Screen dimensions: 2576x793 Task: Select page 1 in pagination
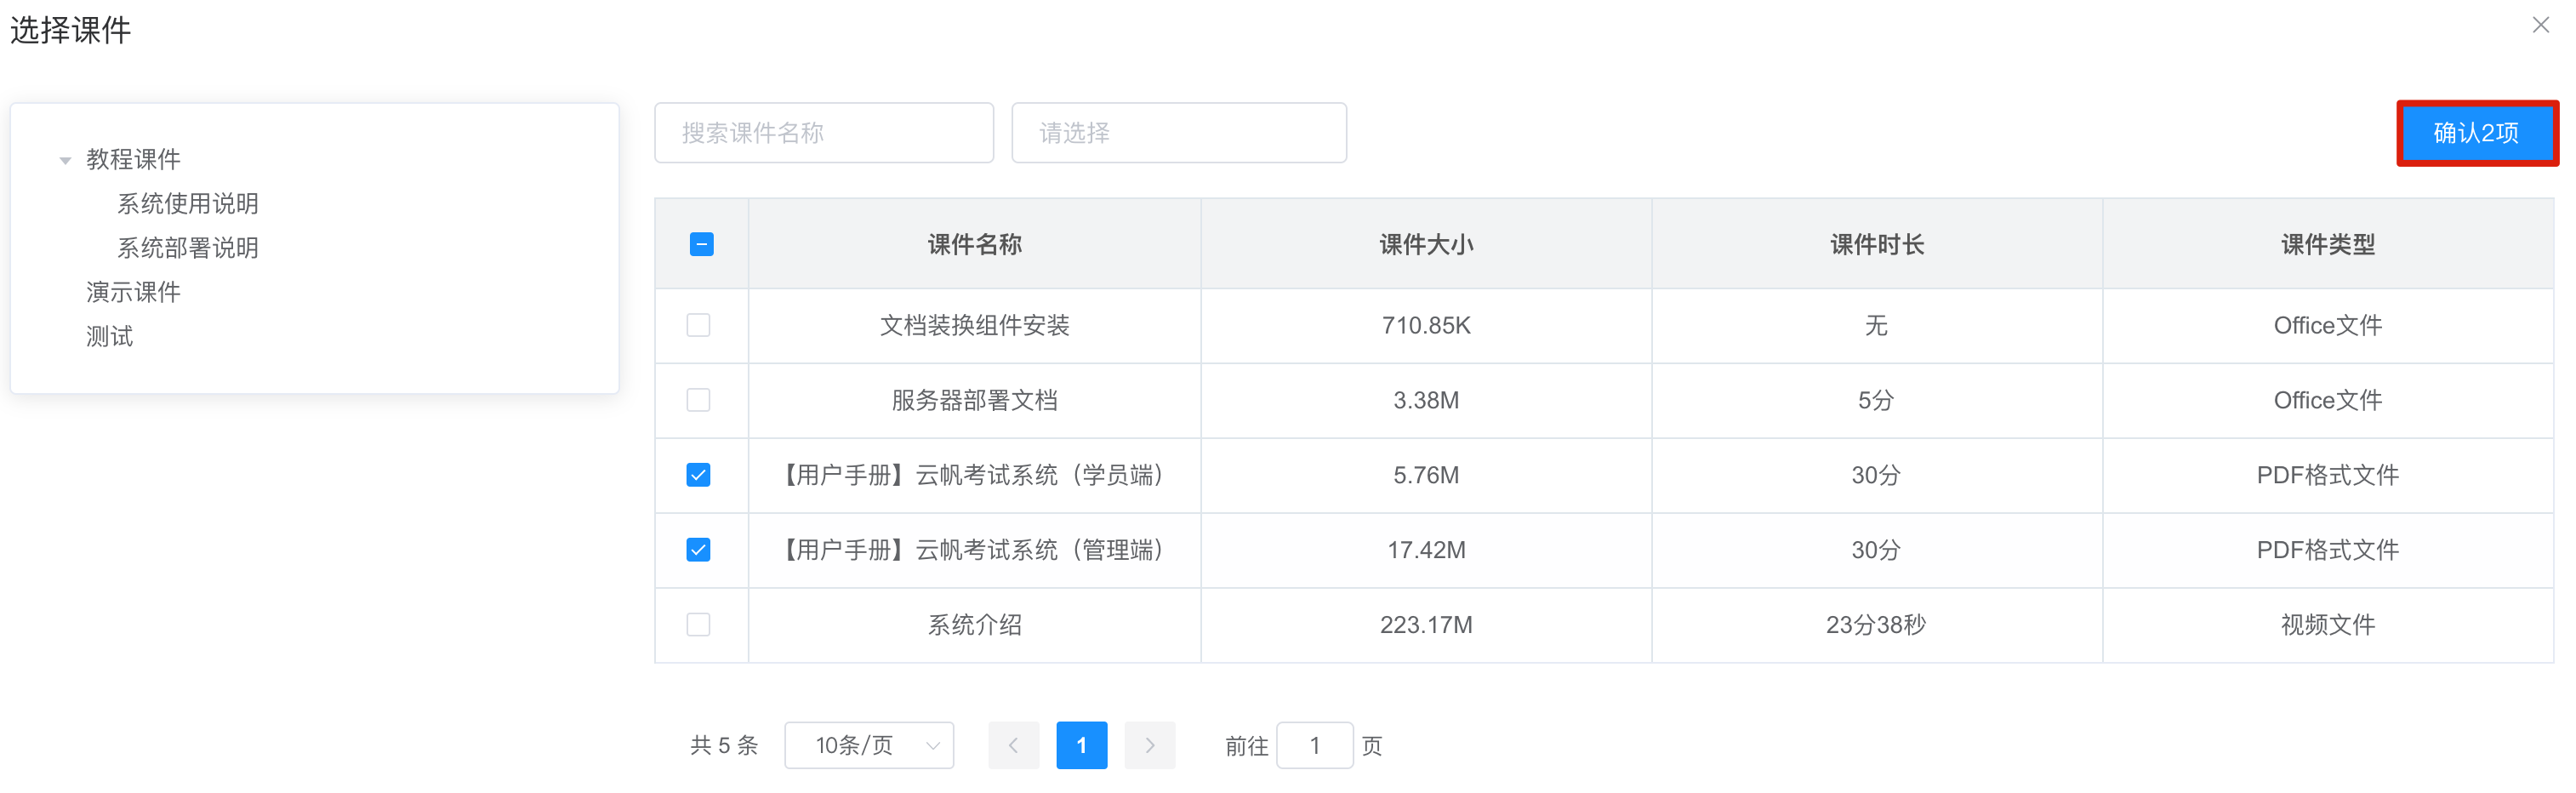click(x=1081, y=746)
